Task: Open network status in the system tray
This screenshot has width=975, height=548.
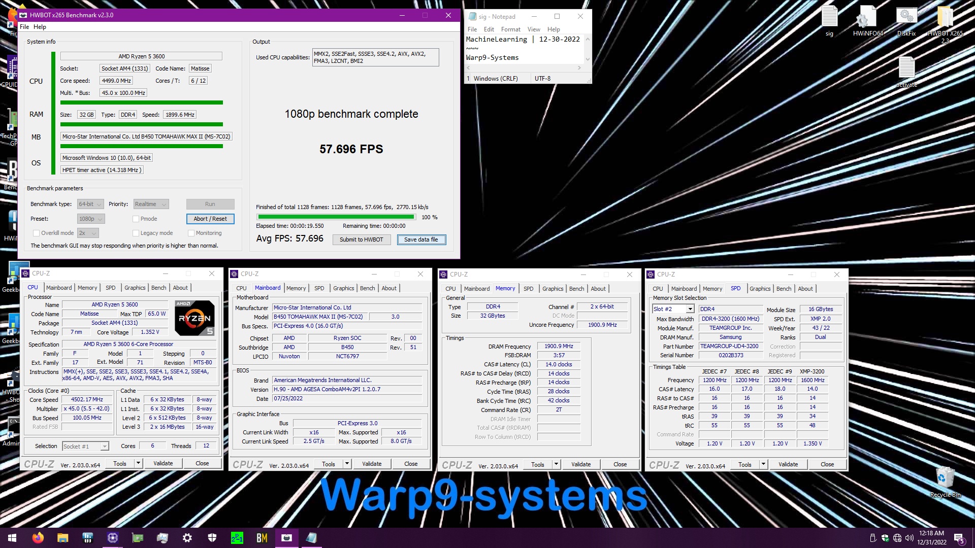Action: (897, 538)
